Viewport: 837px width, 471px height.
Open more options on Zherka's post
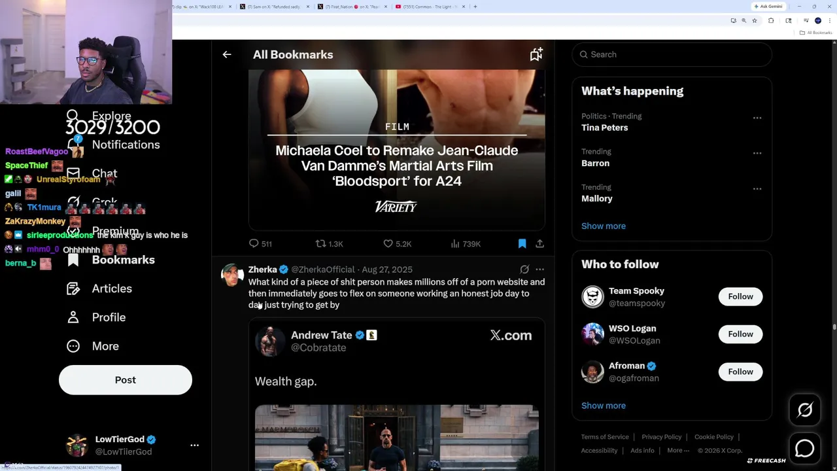[x=539, y=269]
